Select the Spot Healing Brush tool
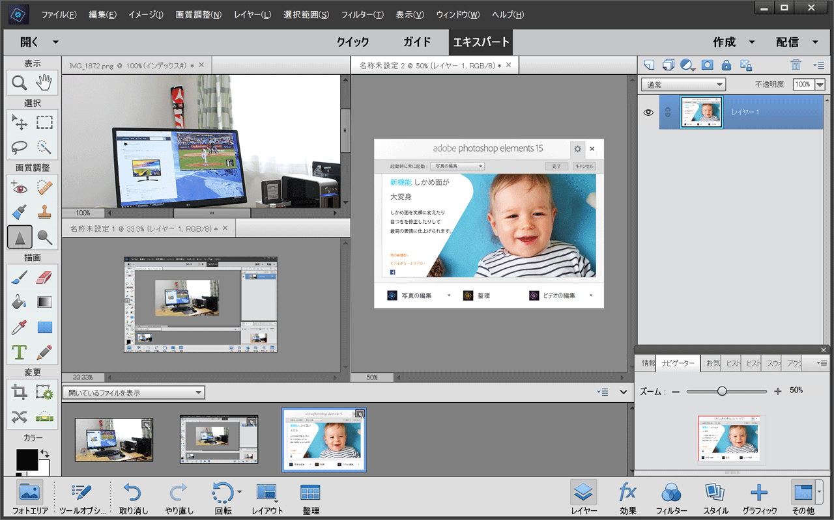Screen dimensions: 834x520 pos(44,187)
